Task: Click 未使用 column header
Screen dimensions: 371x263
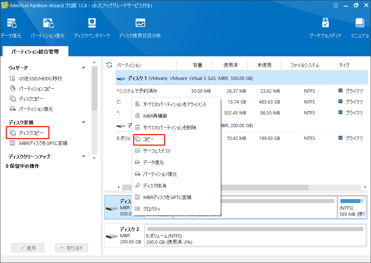Action: point(264,65)
